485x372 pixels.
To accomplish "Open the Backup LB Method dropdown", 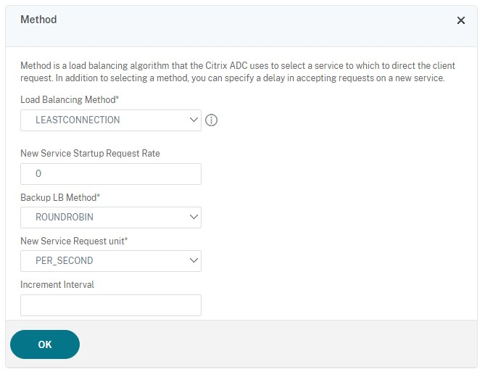I will (111, 218).
